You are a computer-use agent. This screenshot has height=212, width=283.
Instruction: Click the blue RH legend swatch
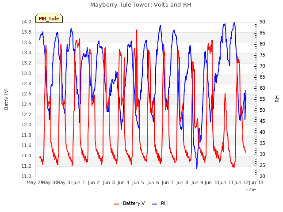(x=155, y=204)
